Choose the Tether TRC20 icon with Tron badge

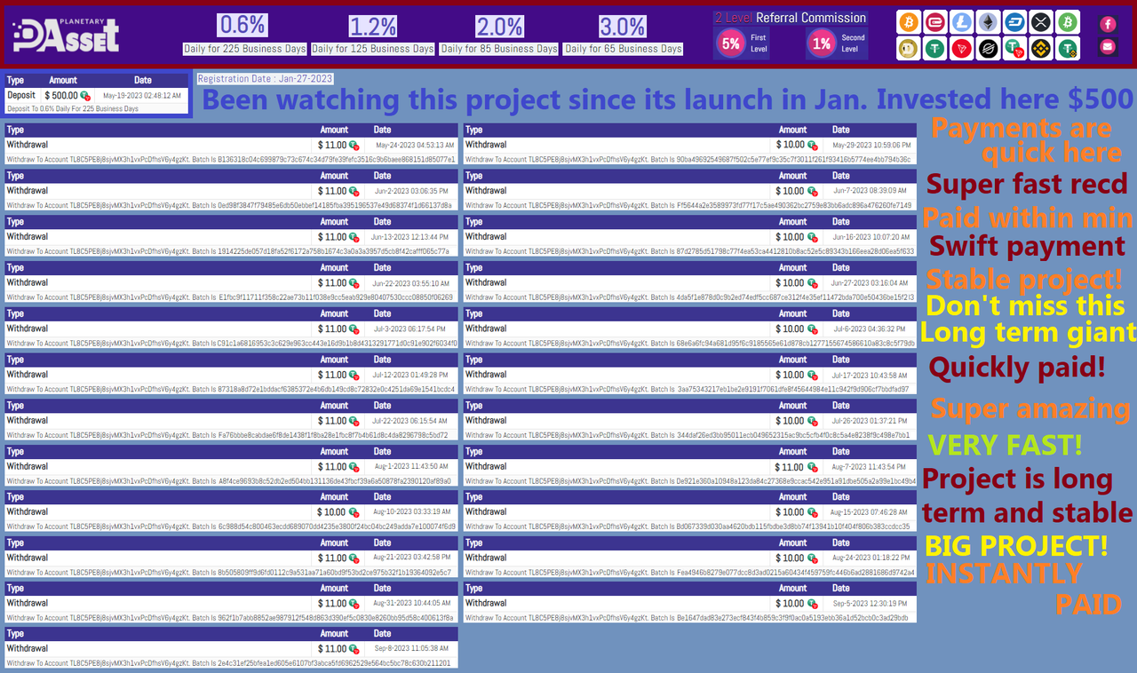tap(1014, 49)
